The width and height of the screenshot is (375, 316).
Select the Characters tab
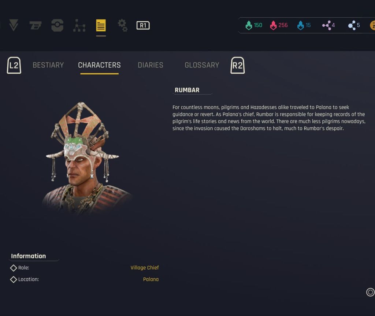pyautogui.click(x=100, y=65)
